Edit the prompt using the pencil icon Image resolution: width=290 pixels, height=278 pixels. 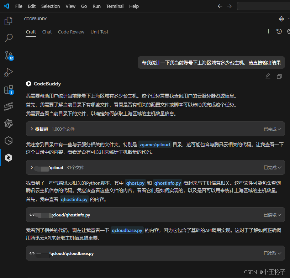[268, 76]
